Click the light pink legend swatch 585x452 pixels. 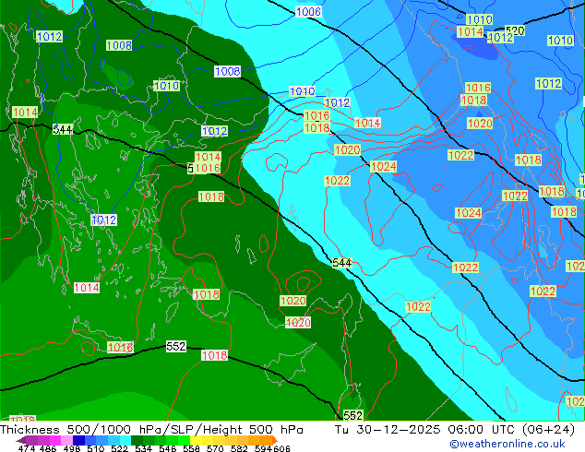click(x=66, y=440)
